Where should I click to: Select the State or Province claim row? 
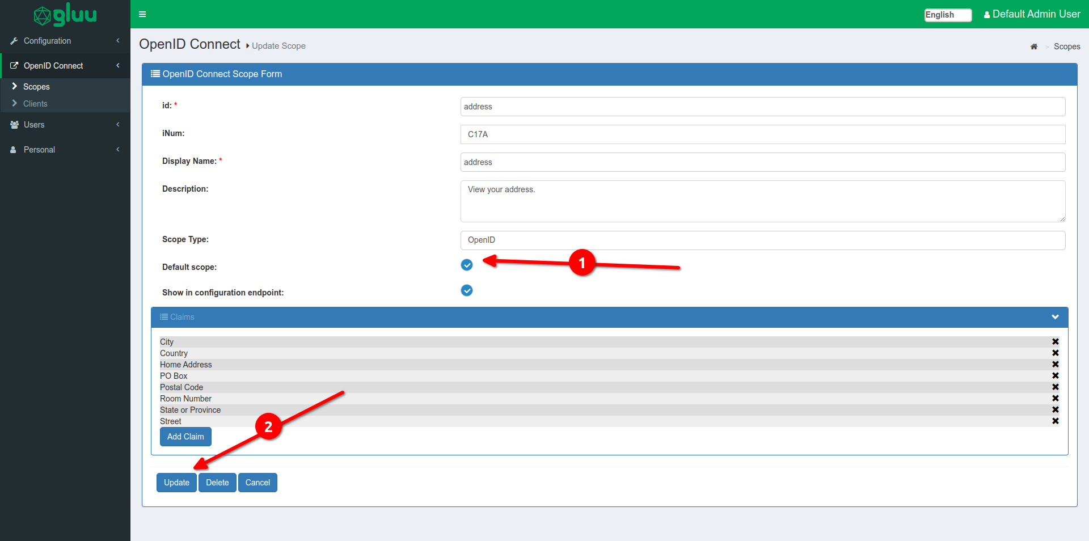[610, 410]
